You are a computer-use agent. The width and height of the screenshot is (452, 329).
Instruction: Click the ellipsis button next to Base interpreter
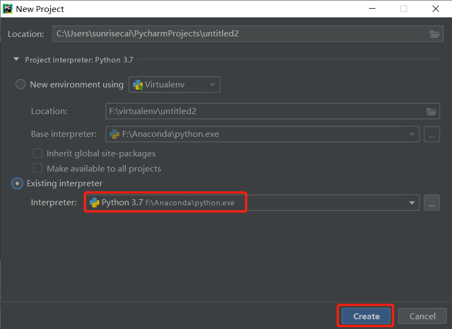(431, 134)
